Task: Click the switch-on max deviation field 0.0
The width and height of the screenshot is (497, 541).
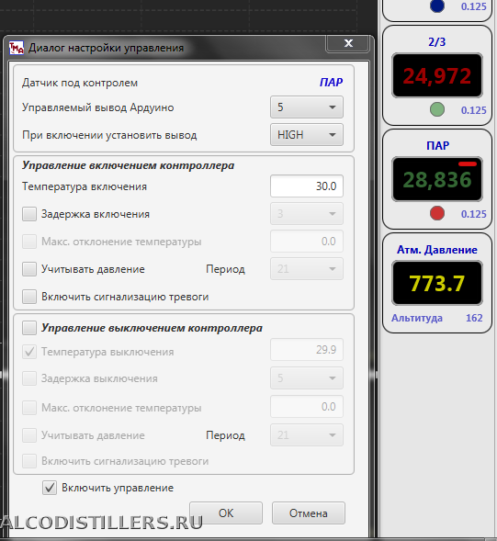Action: 307,242
